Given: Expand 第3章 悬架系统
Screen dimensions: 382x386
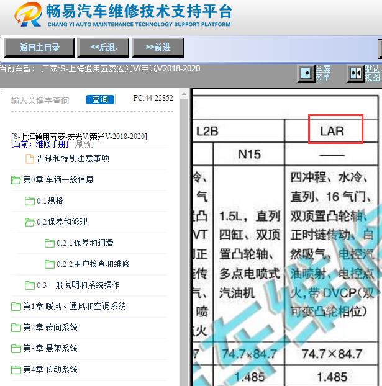Looking at the screenshot, I should (x=50, y=348).
